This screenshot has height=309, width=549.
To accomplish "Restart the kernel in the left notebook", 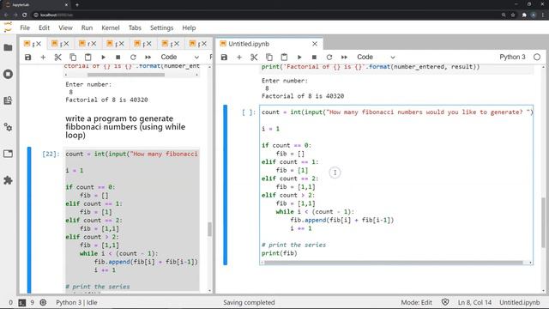I will pyautogui.click(x=133, y=58).
